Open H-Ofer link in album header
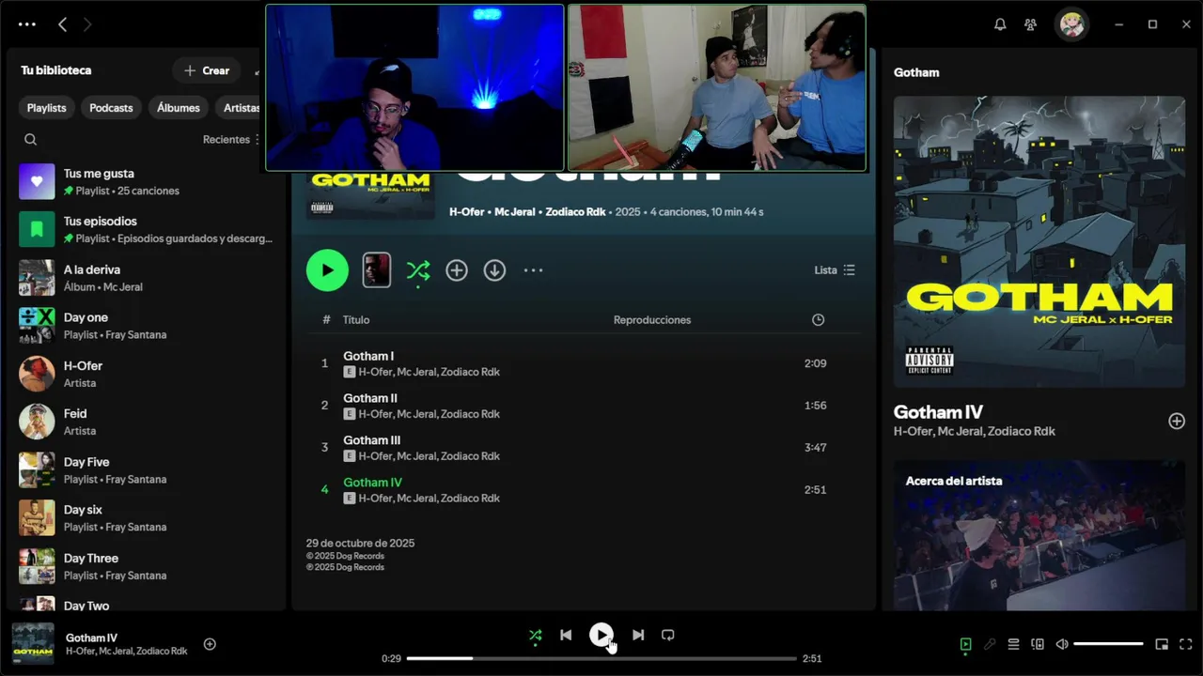Viewport: 1203px width, 676px height. 468,212
